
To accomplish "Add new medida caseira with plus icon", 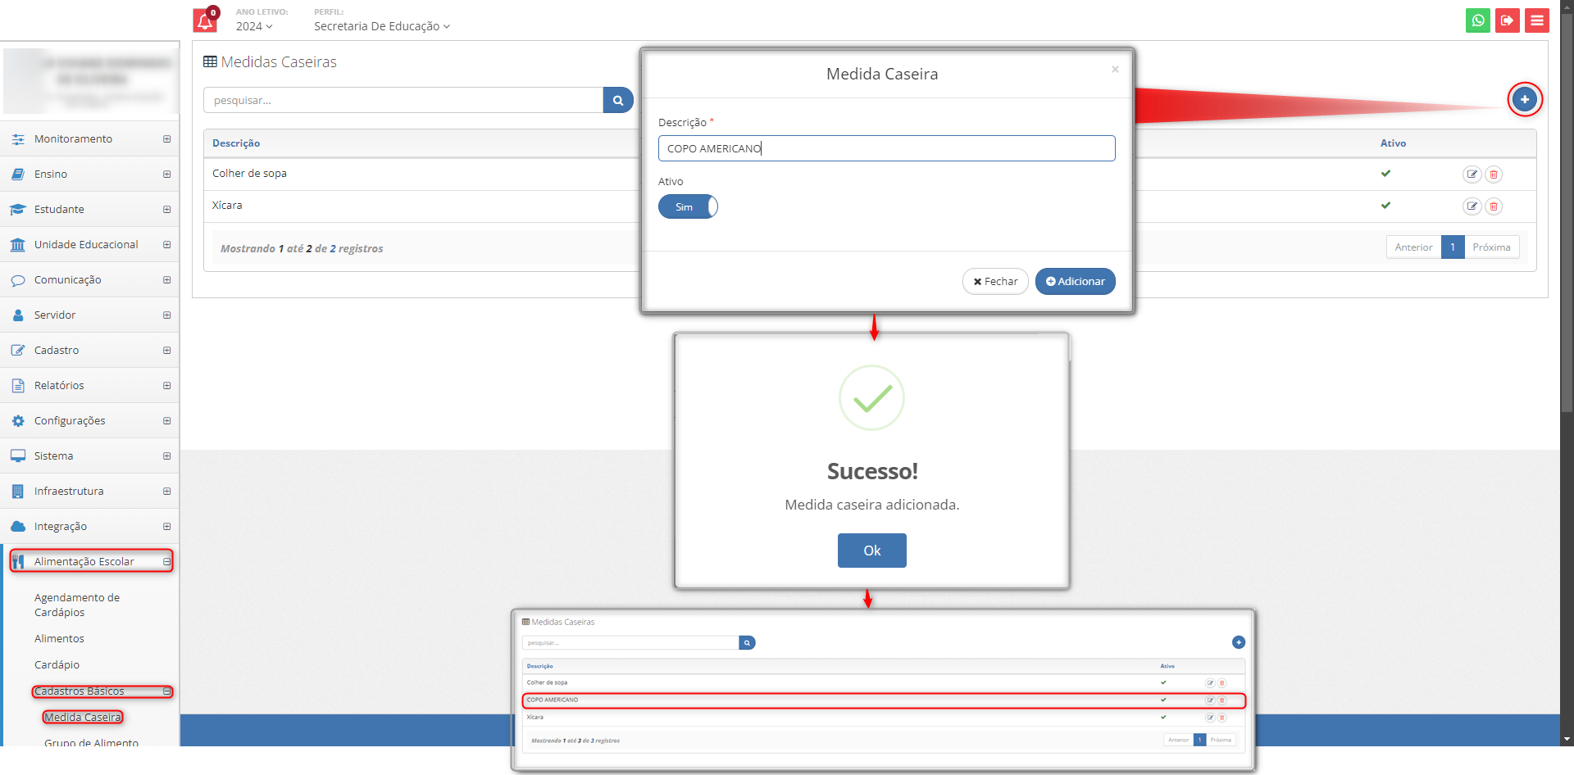I will tap(1525, 99).
